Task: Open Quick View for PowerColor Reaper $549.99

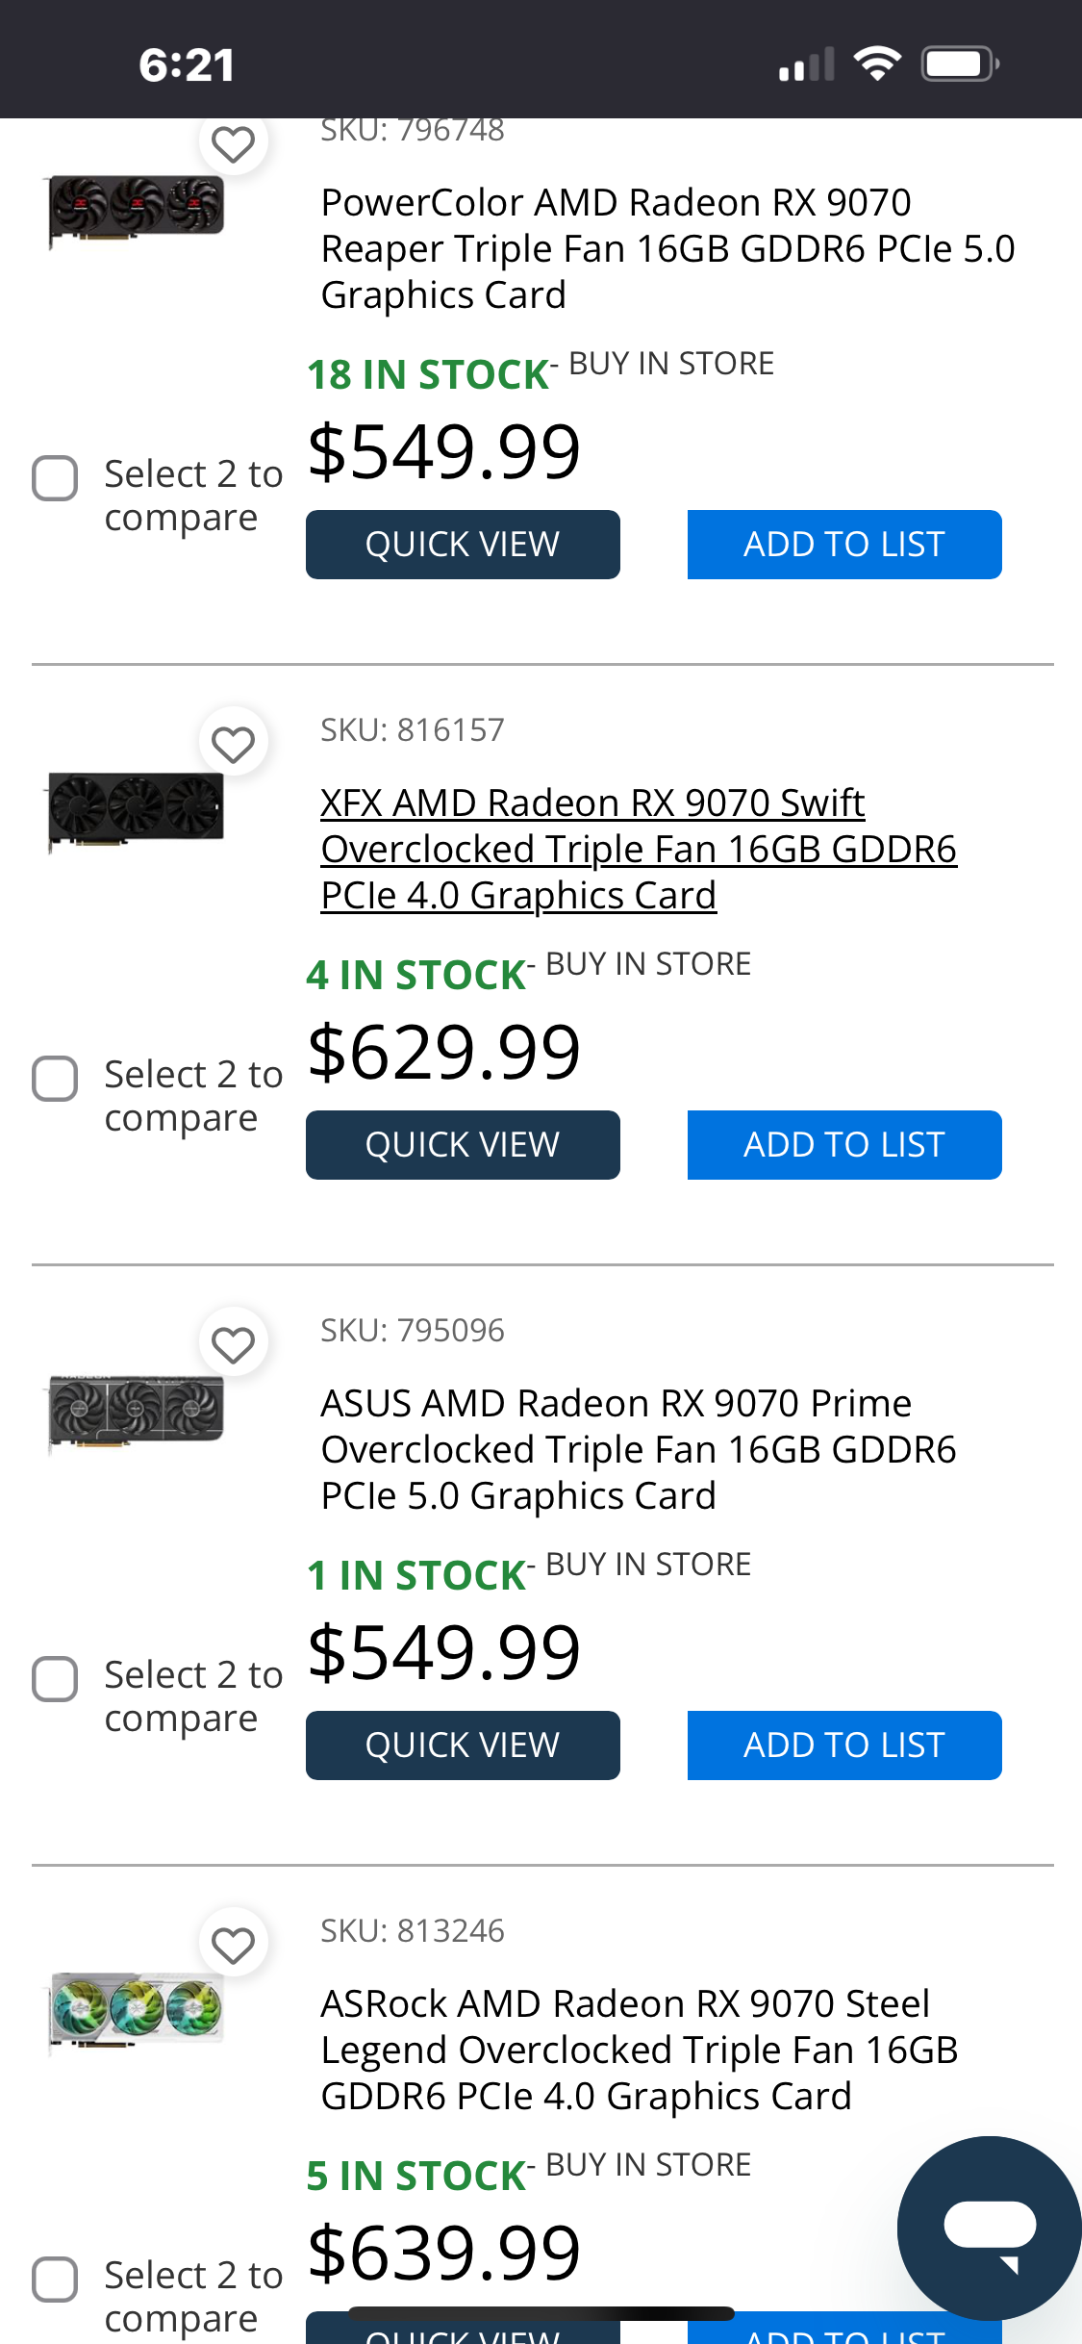Action: (463, 545)
